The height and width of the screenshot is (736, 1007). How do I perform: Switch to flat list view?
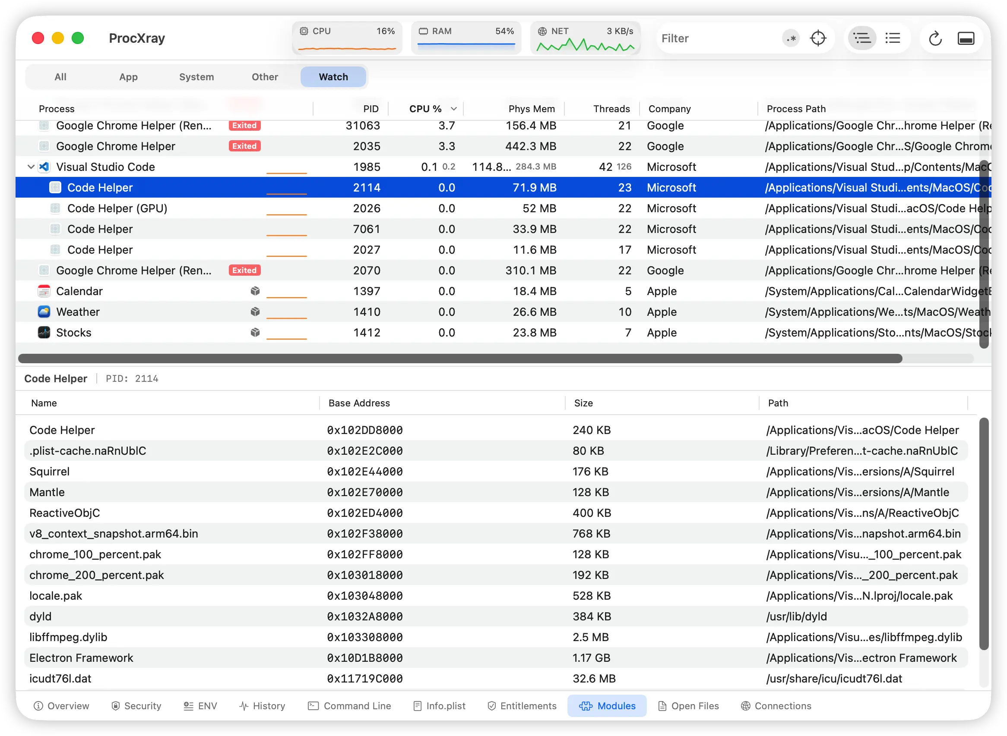point(893,38)
